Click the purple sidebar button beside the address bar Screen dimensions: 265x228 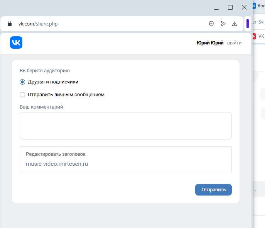(248, 24)
